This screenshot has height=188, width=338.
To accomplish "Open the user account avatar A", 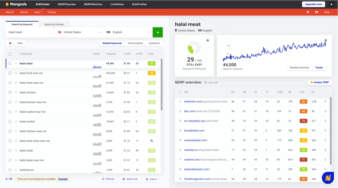I will [x=331, y=4].
